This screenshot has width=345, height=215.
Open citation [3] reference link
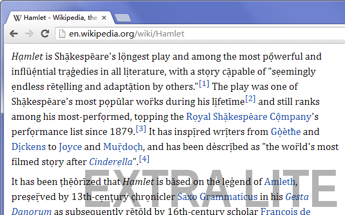click(x=141, y=129)
